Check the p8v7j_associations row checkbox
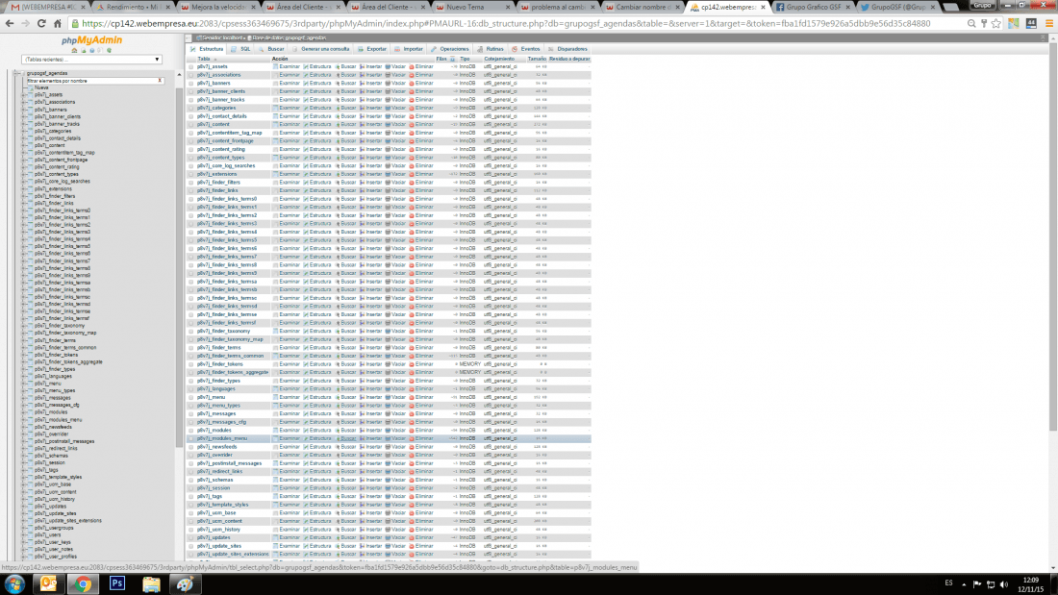Image resolution: width=1058 pixels, height=595 pixels. 191,75
